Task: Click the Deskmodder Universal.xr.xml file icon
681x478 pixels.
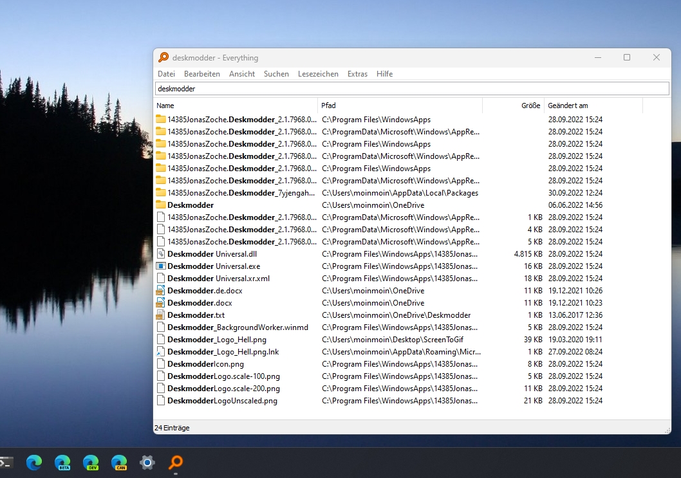Action: pos(161,279)
